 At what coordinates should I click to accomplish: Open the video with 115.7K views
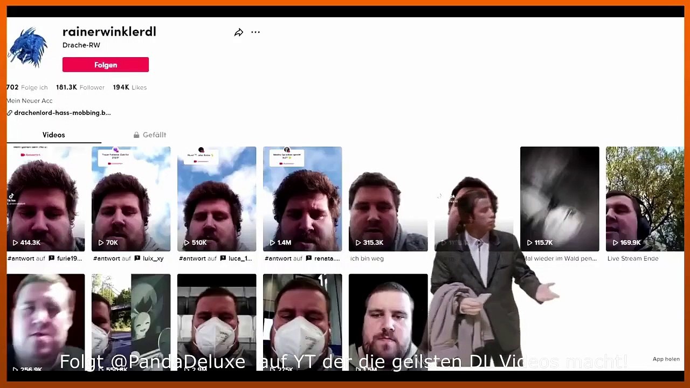(560, 199)
